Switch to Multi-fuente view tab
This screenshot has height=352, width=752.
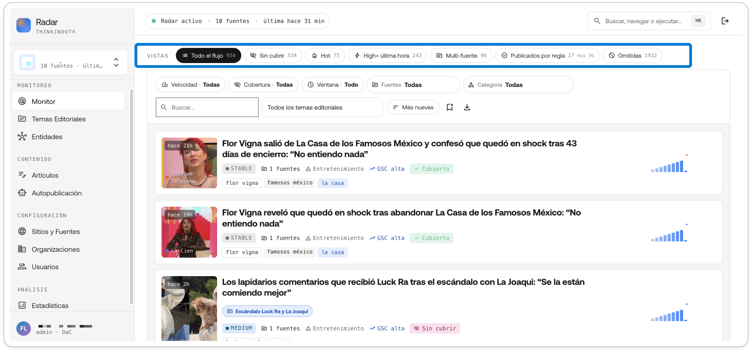(461, 55)
